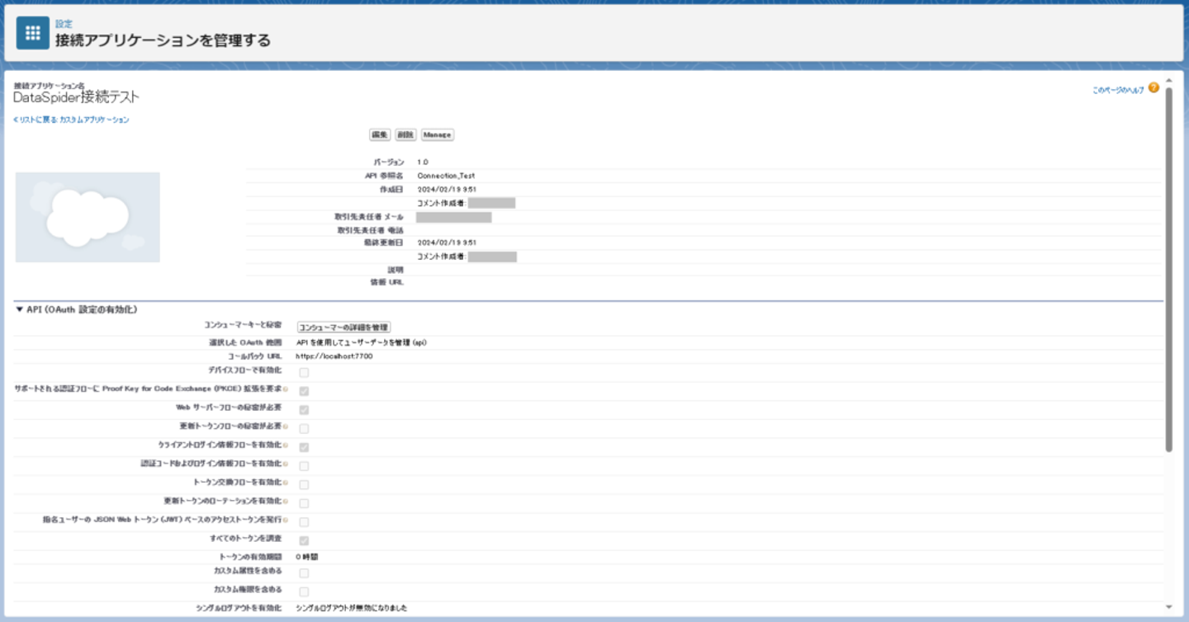Toggle the 認証コードおよびログイン情報フローを有効化 checkbox
The height and width of the screenshot is (622, 1189).
pos(304,466)
